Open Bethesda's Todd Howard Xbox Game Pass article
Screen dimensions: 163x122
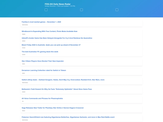click(57, 89)
